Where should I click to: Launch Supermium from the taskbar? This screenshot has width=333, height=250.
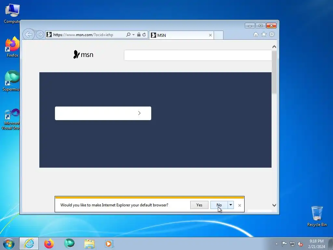69,243
